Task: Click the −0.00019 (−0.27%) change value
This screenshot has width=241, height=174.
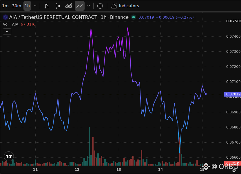Action: [175, 17]
